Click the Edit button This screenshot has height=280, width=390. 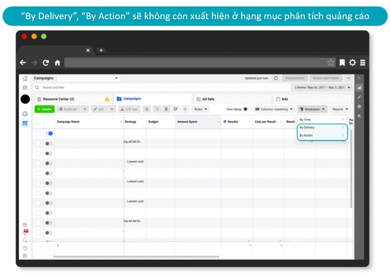99,109
